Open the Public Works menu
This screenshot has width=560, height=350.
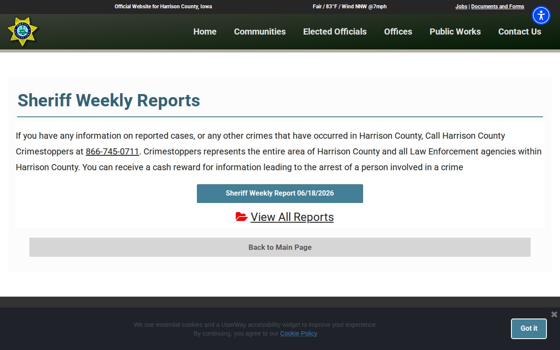[455, 31]
